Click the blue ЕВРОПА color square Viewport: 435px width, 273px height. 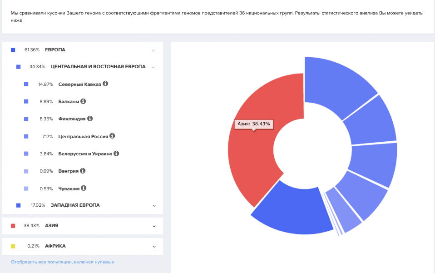click(13, 50)
